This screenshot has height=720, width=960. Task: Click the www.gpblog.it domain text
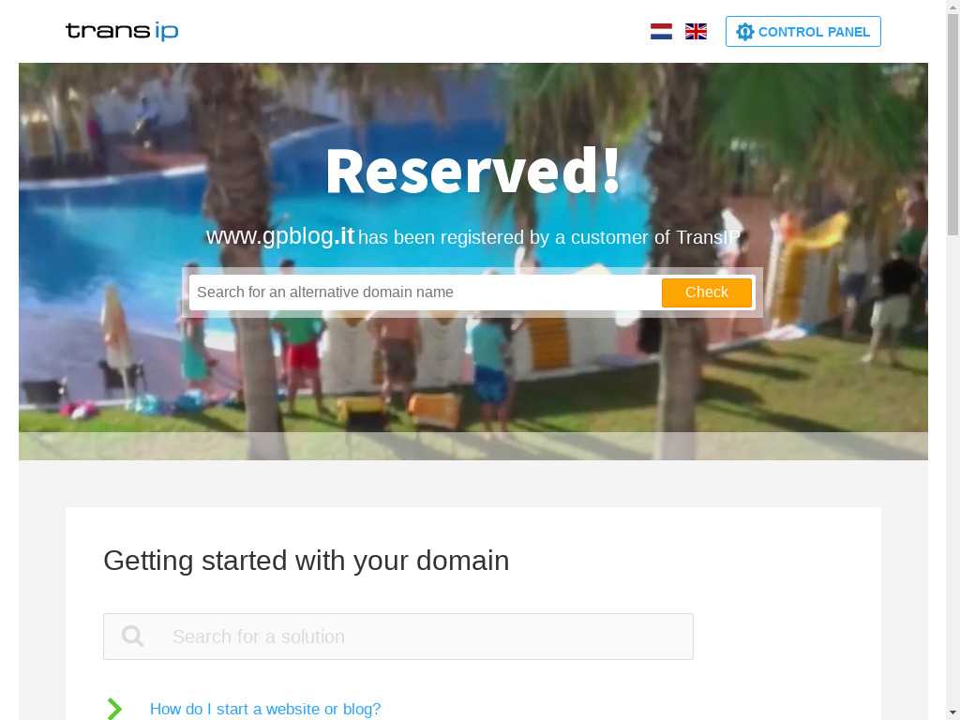tap(279, 235)
